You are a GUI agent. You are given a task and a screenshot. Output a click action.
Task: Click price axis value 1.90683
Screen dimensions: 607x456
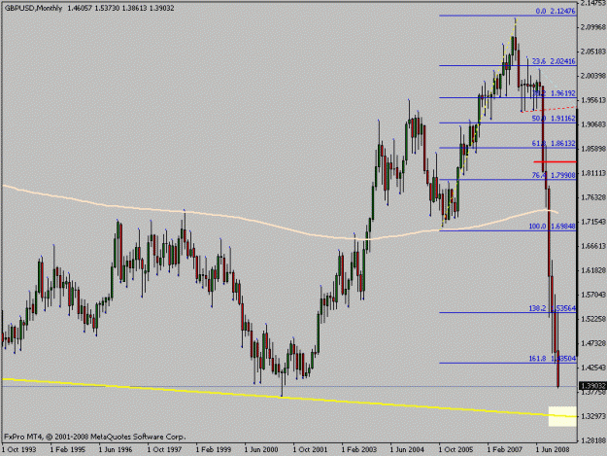pos(592,124)
